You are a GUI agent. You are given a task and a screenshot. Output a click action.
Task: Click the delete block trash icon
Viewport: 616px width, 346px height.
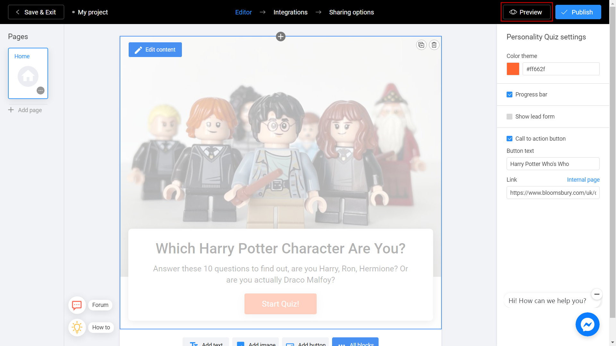[x=434, y=45]
